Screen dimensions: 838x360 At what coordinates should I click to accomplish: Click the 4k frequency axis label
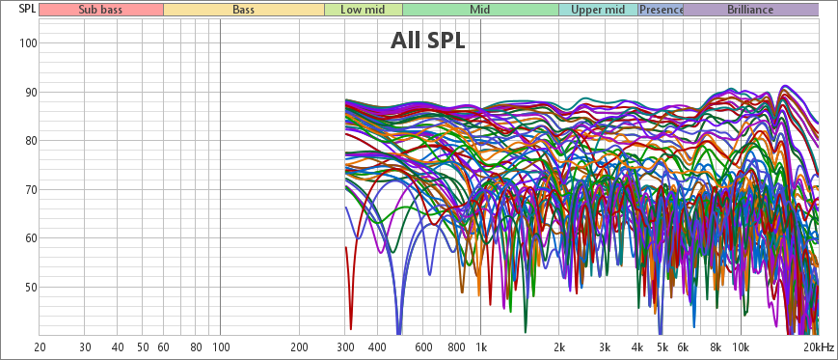click(x=637, y=347)
